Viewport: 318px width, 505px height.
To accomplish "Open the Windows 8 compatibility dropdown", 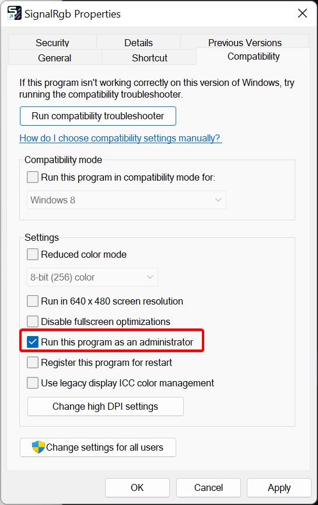I will 127,200.
